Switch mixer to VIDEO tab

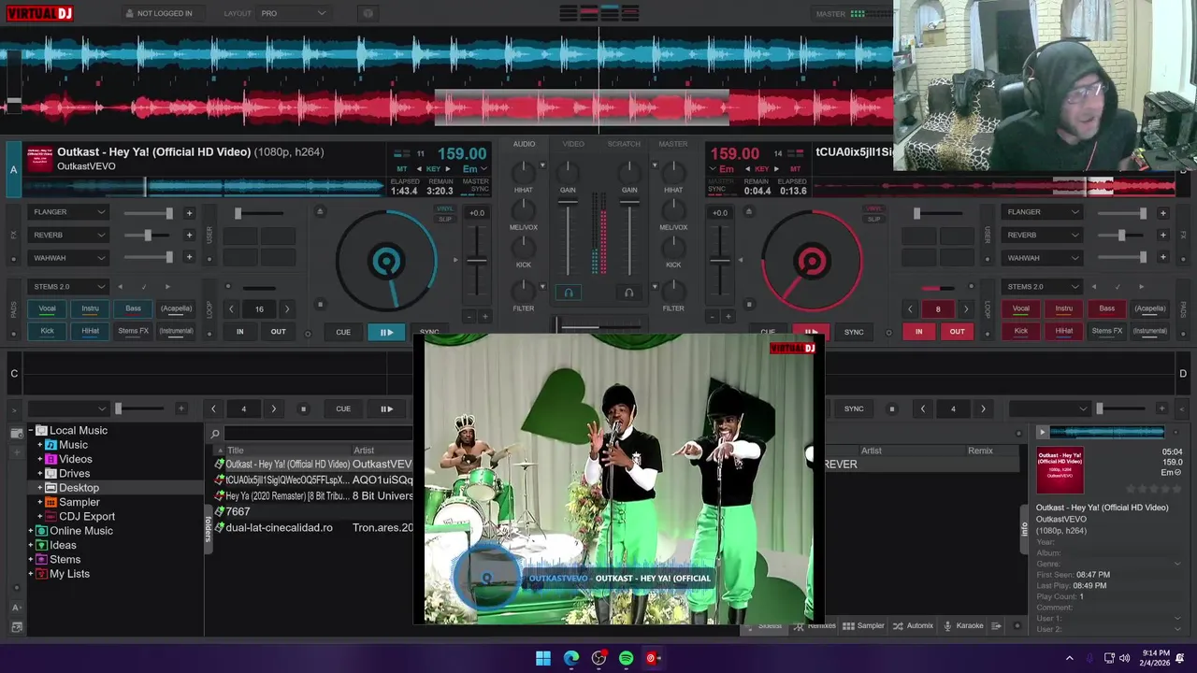(573, 144)
